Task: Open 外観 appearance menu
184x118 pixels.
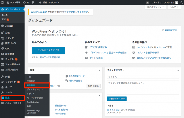Action: (12, 76)
